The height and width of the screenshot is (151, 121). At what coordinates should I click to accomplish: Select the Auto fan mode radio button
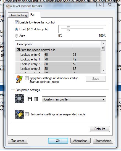pos(17,36)
